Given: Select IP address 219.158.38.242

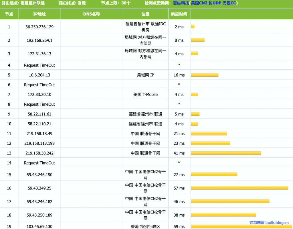Looking at the screenshot, I should [39, 153].
